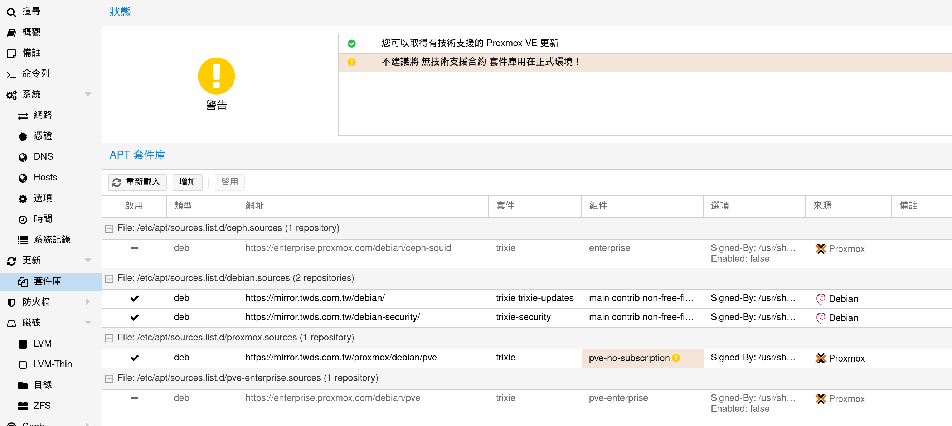This screenshot has width=952, height=426.
Task: Click Debian logo in debian-security row
Action: coord(820,318)
